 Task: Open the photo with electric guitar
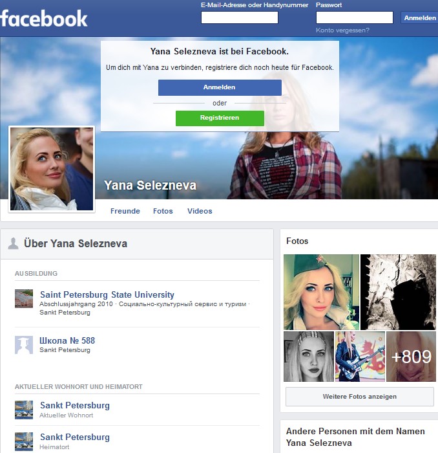[360, 357]
